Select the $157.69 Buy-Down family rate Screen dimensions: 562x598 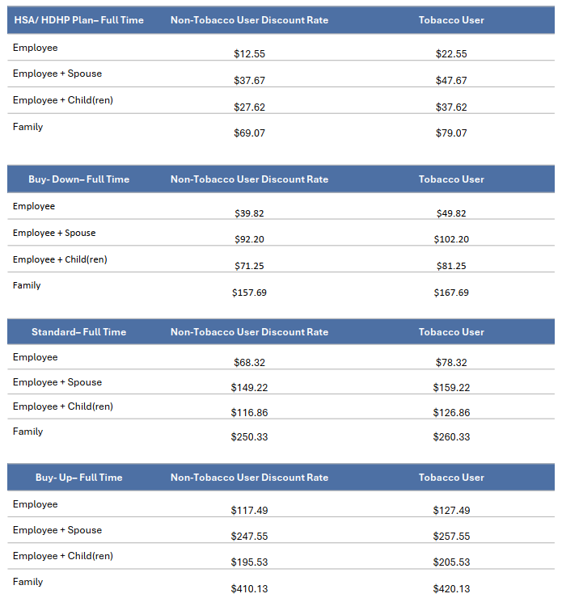point(249,293)
